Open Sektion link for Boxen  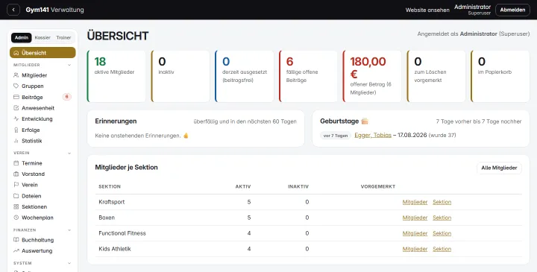(442, 218)
